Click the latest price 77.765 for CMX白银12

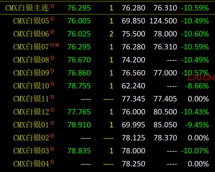point(79,112)
